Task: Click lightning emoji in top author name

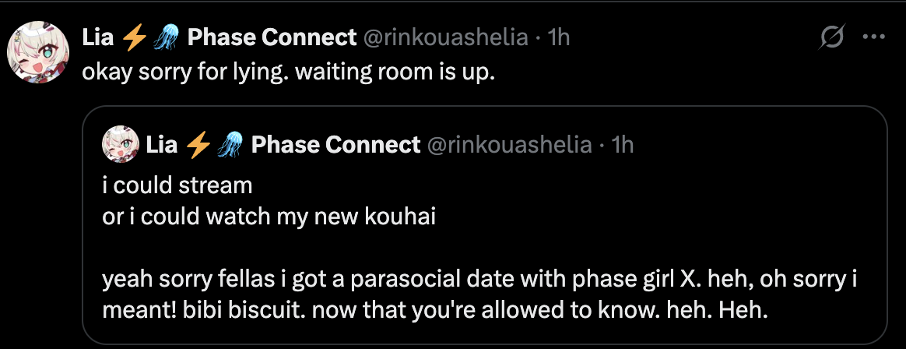Action: point(134,37)
